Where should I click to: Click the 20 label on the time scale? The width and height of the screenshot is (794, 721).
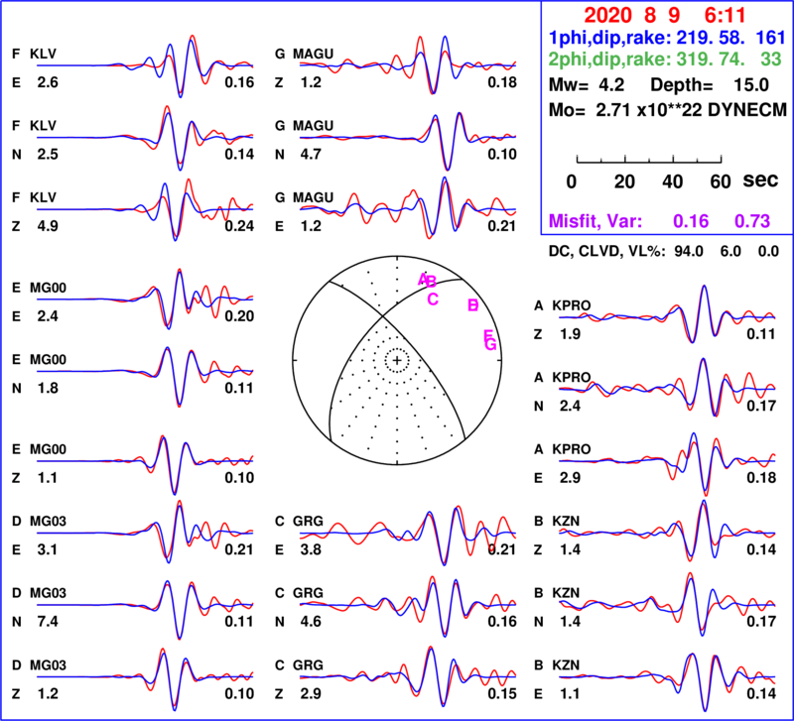624,181
